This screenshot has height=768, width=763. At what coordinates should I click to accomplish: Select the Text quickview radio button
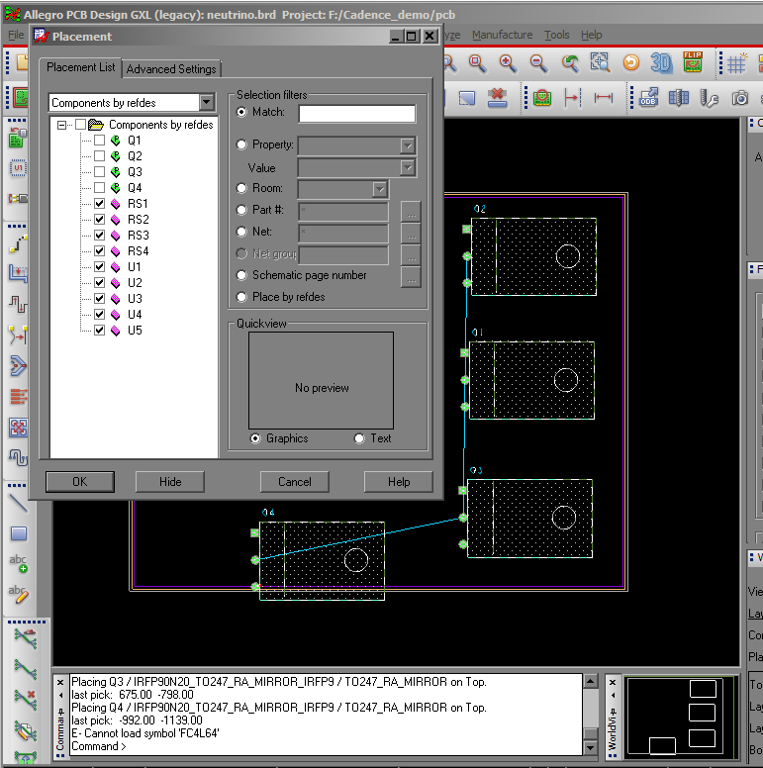[359, 438]
